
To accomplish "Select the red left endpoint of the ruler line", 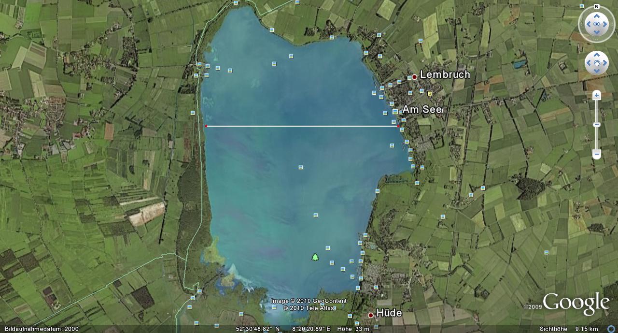I will 206,126.
